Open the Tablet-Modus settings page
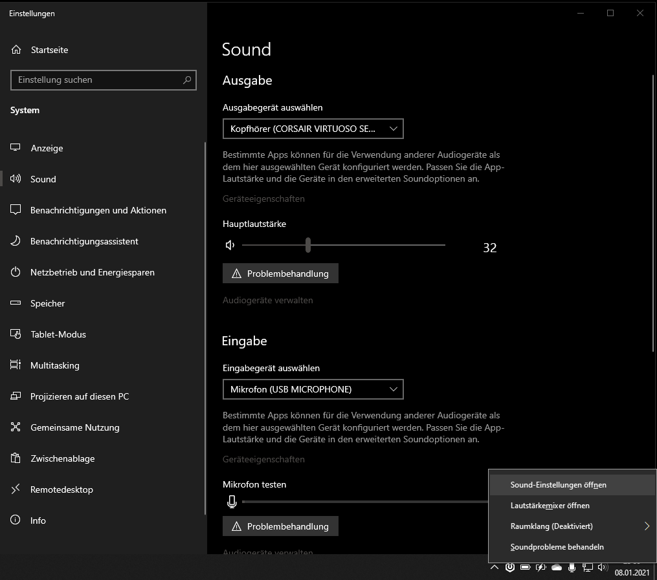 tap(58, 334)
